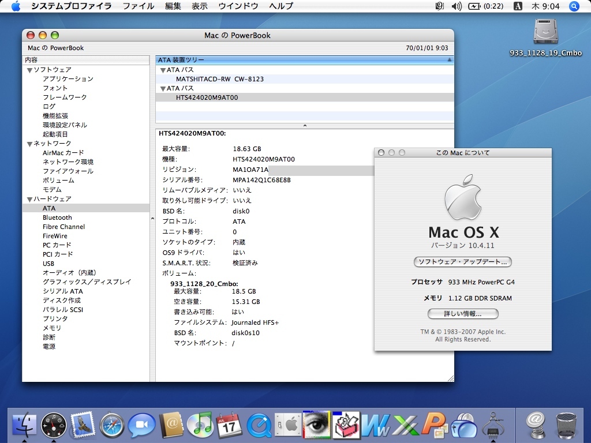Viewport: 591px width, 443px height.
Task: Collapse the ソフトウェア section in the sidebar
Action: coord(29,70)
